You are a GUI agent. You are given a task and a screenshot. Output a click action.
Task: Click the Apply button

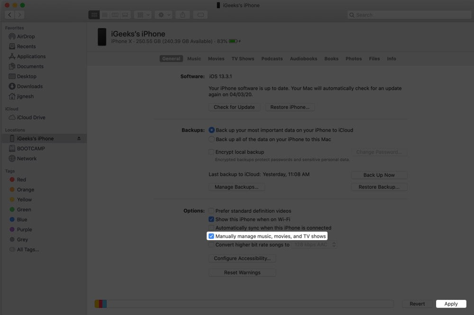[451, 304]
